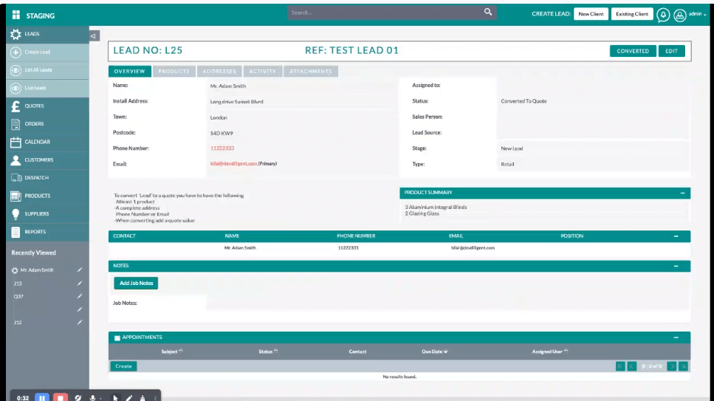This screenshot has width=714, height=401.
Task: Select the recorder pen drawing tool
Action: click(x=129, y=398)
